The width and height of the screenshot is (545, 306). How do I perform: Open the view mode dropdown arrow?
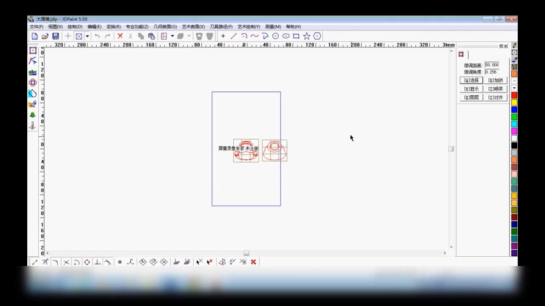(x=87, y=36)
